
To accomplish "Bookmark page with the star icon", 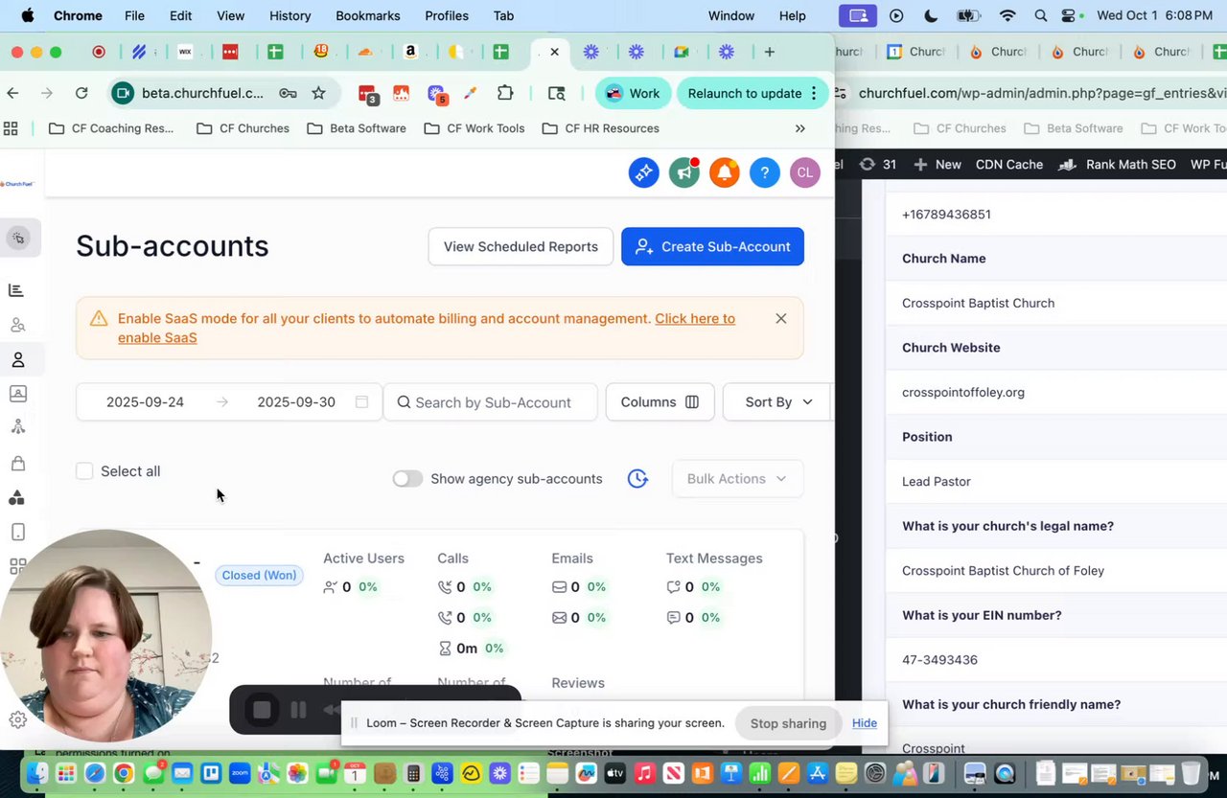I will click(x=318, y=93).
